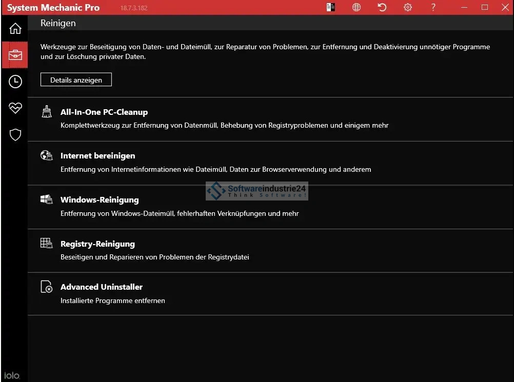Click the Advanced Uninstaller file icon
Screen dimensions: 514x382
[47, 287]
